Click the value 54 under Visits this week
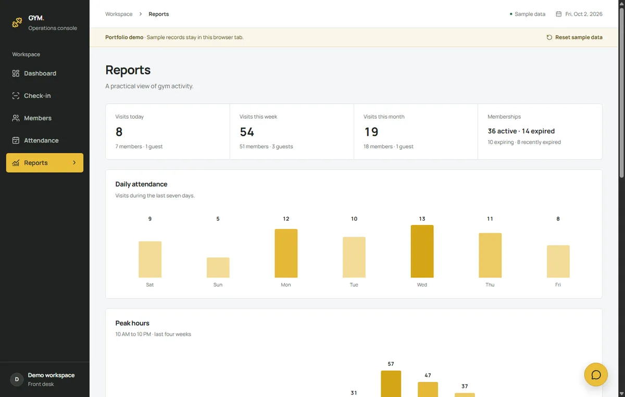Screen dimensions: 625x397 (x=247, y=132)
